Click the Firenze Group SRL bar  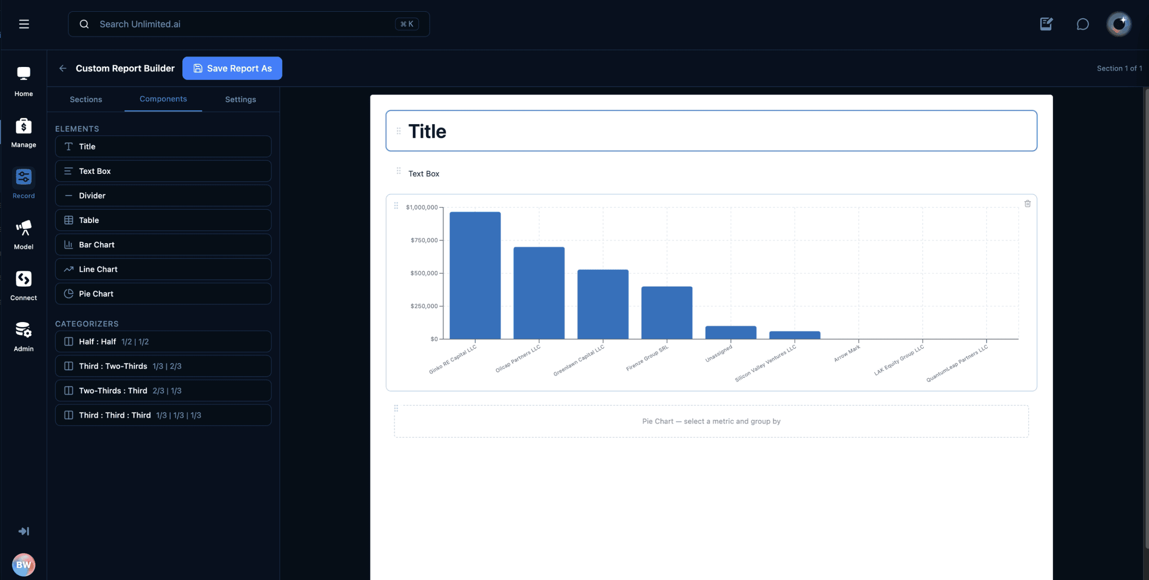tap(667, 313)
